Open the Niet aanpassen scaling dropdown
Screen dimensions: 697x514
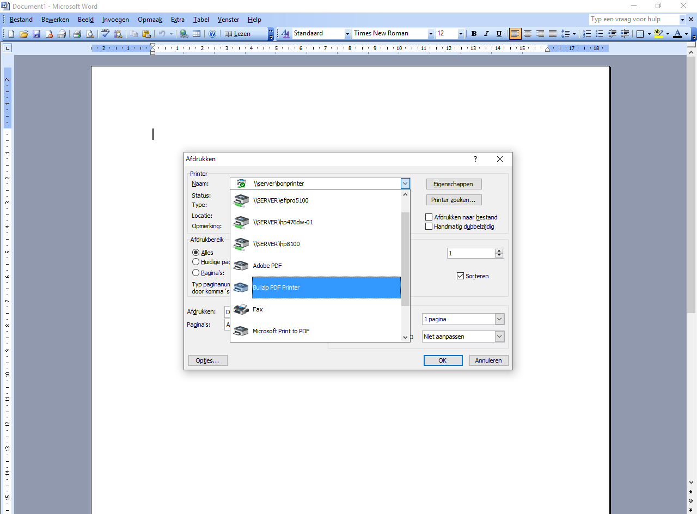pyautogui.click(x=499, y=336)
